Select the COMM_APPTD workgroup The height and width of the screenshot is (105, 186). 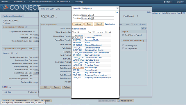[x=78, y=52]
